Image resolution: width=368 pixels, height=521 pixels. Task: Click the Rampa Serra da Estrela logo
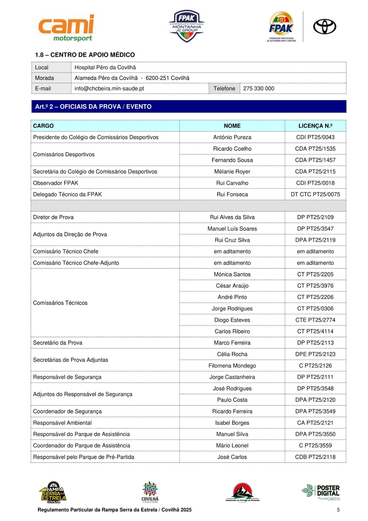(x=53, y=492)
